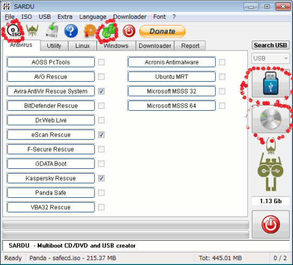This screenshot has height=265, width=293.
Task: Open the question mark menu
Action: 174,17
